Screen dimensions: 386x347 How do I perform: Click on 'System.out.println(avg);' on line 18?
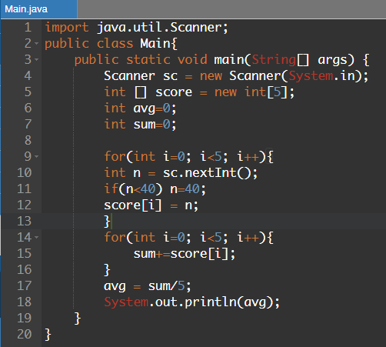(191, 302)
